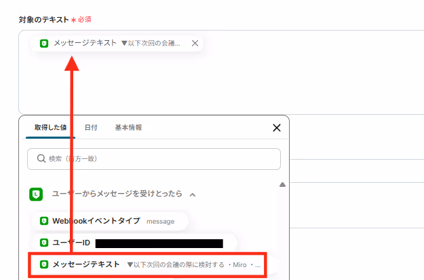Screen dimensions: 424x280
Task: Select the Webhookイベントタイプ message value
Action: (110, 222)
